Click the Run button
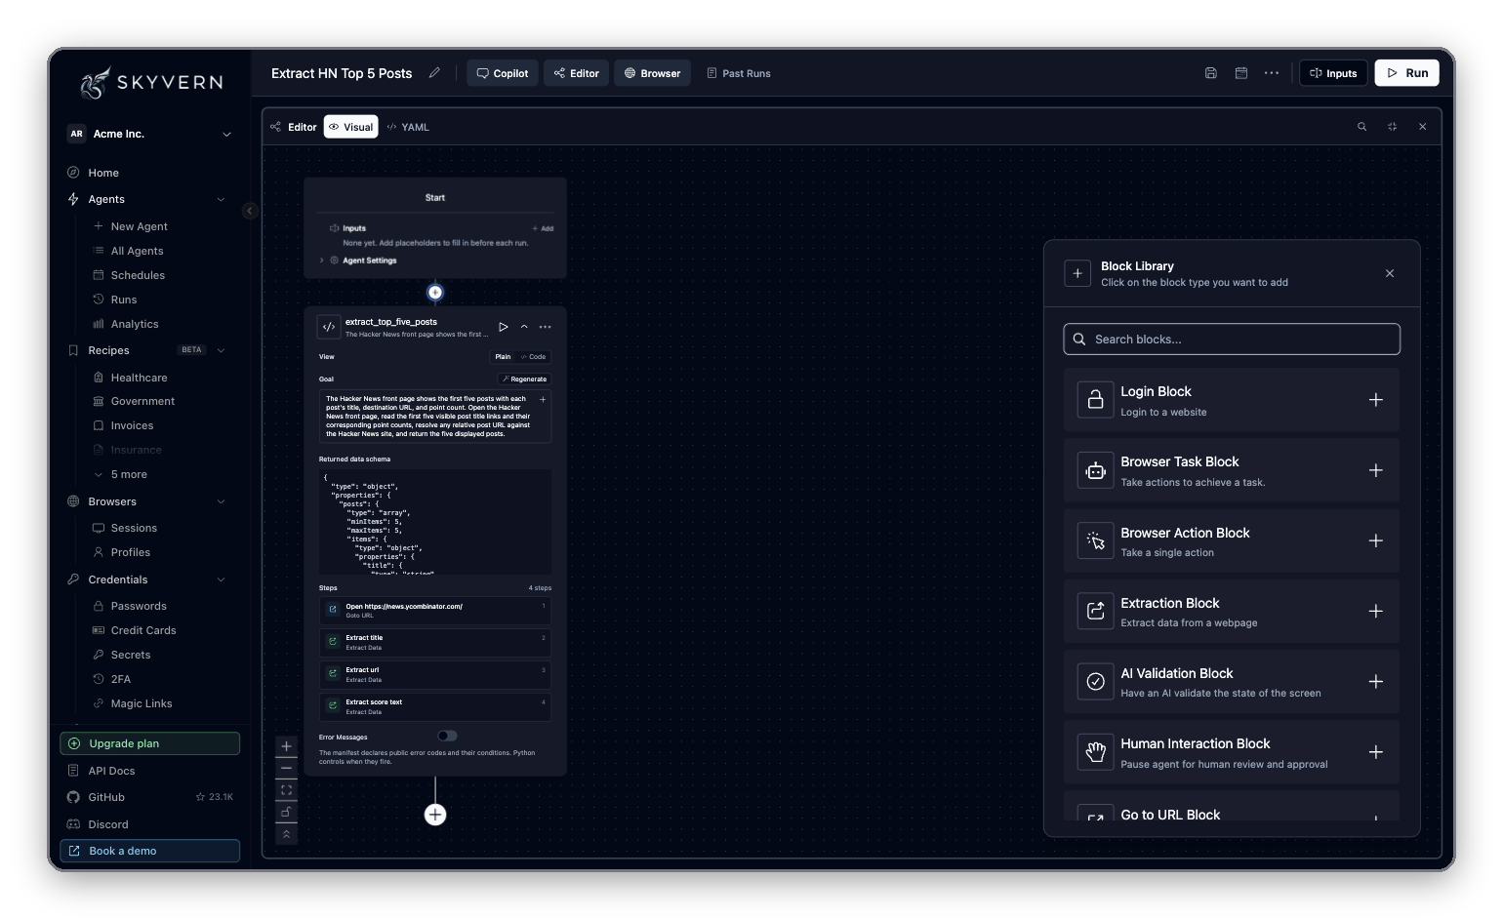Image resolution: width=1503 pixels, height=919 pixels. coord(1407,73)
